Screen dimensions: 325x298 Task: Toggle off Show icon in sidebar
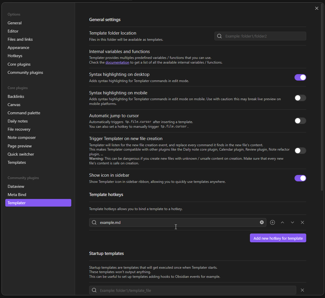300,178
